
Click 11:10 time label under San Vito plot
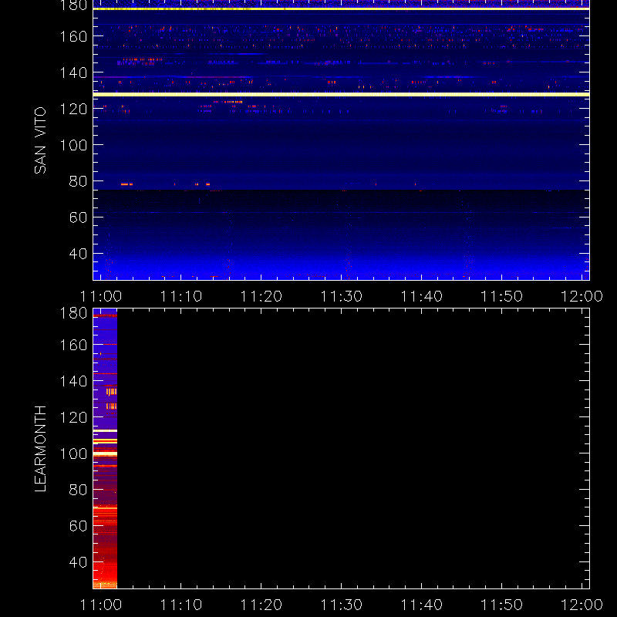click(181, 296)
